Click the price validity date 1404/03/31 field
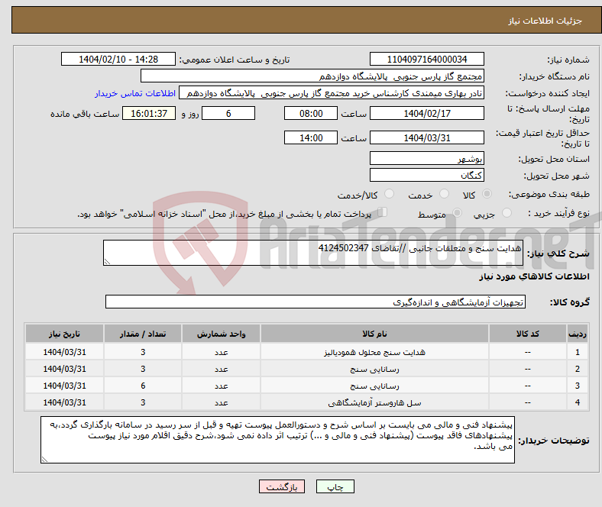This screenshot has height=507, width=602. coord(426,137)
